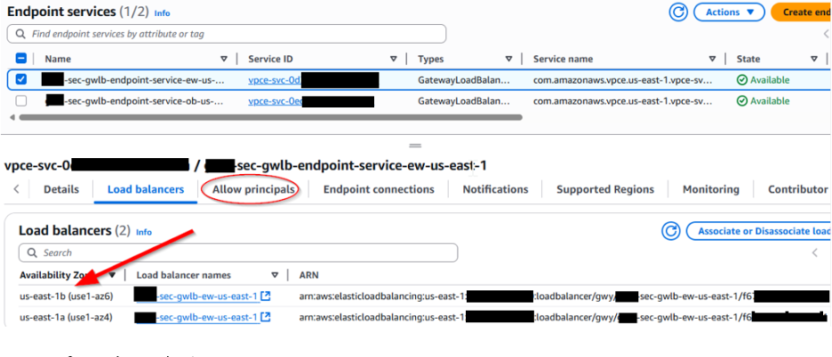Uncheck the selected ew endpoint service row
Viewport: 832px width, 357px height.
[x=21, y=79]
